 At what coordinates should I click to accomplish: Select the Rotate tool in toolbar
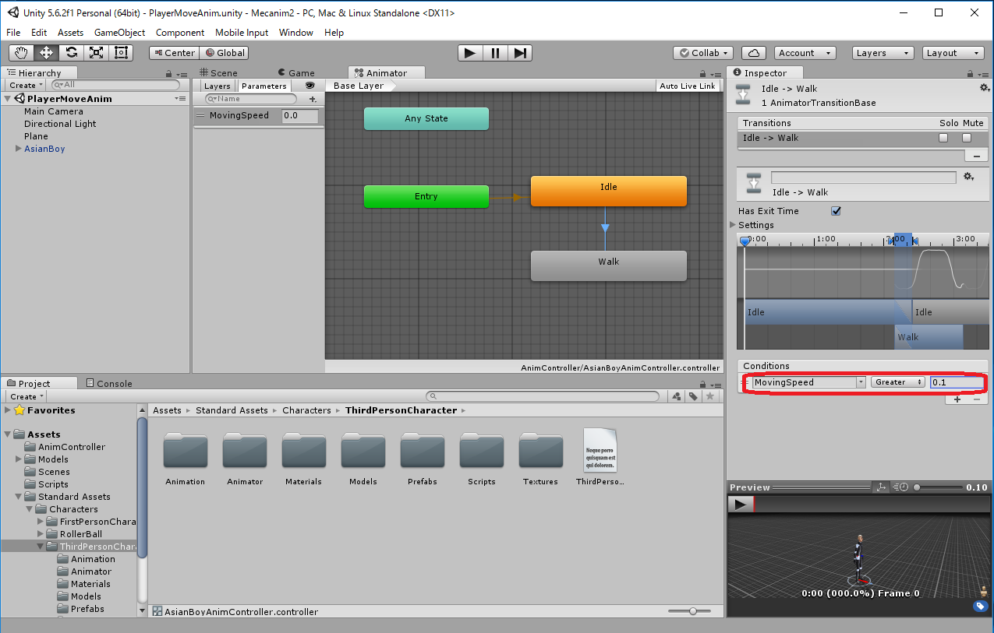tap(71, 53)
